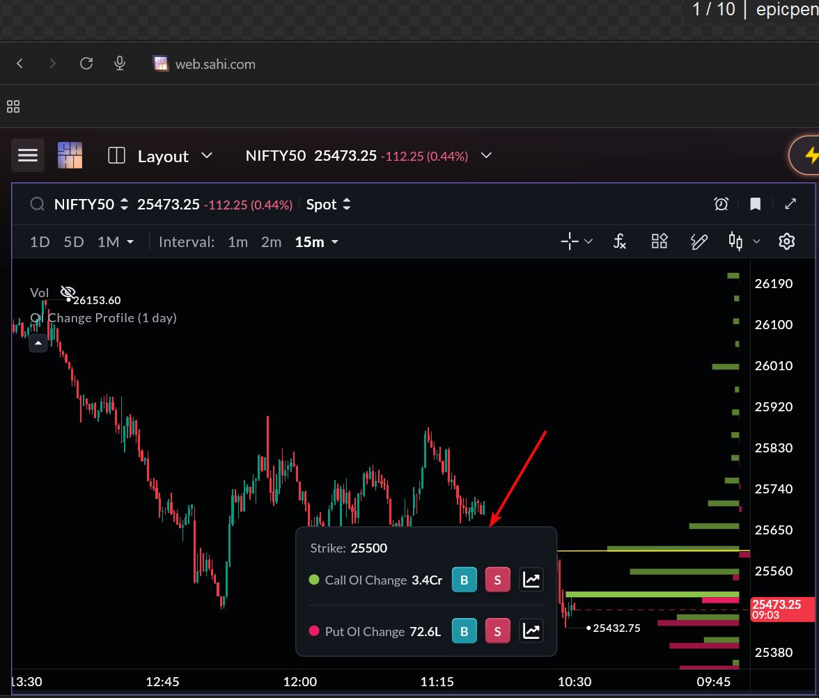Expand chart to fullscreen with arrow icon
This screenshot has height=698, width=819.
pyautogui.click(x=790, y=204)
